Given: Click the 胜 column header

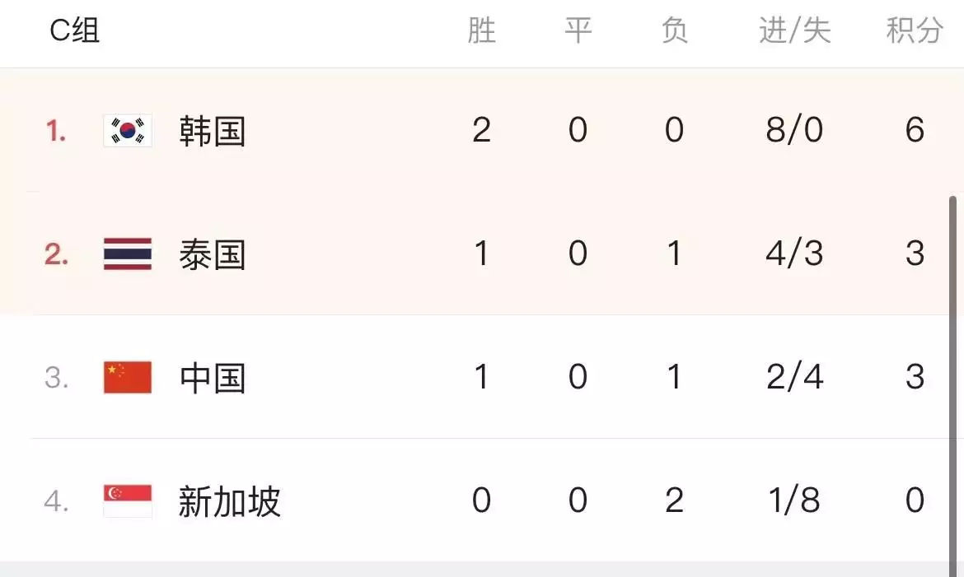Looking at the screenshot, I should click(482, 31).
